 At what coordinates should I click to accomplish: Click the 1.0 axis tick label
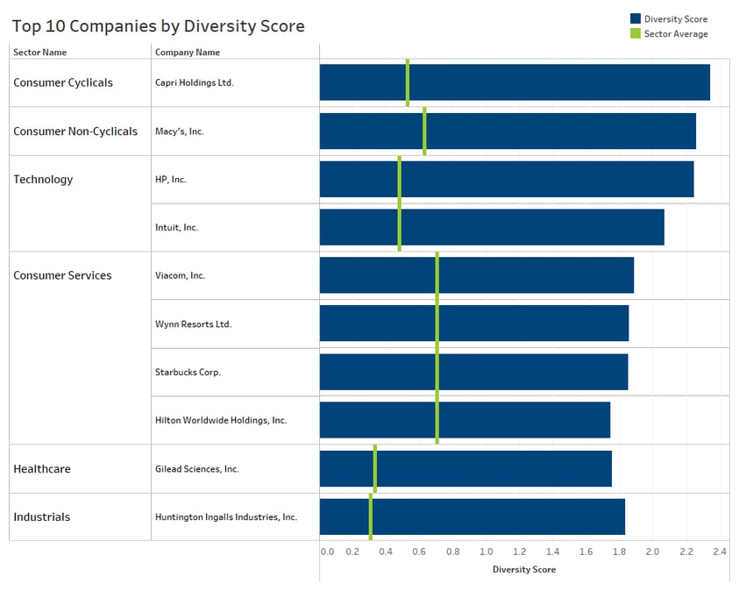(x=486, y=552)
